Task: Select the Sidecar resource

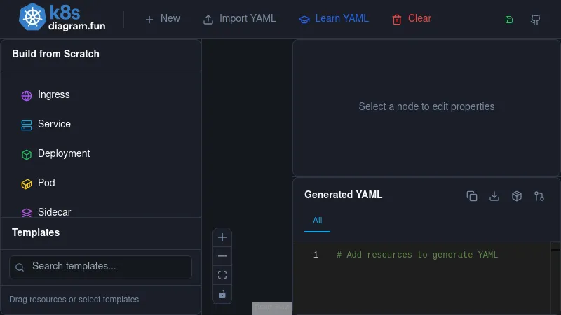Action: 54,211
